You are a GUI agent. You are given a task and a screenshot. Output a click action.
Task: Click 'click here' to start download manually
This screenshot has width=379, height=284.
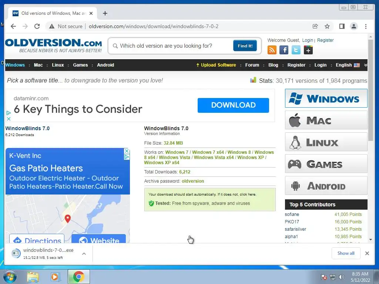(x=248, y=195)
